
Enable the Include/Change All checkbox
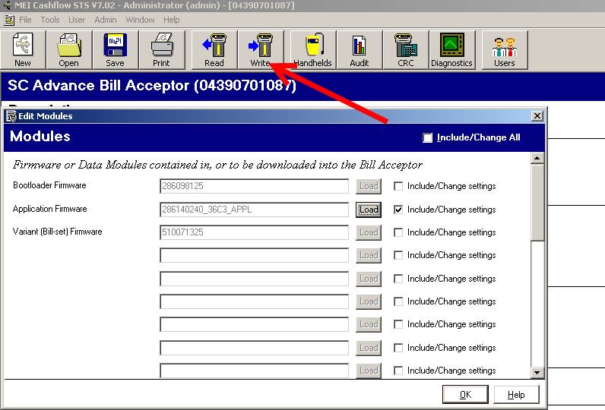point(428,137)
